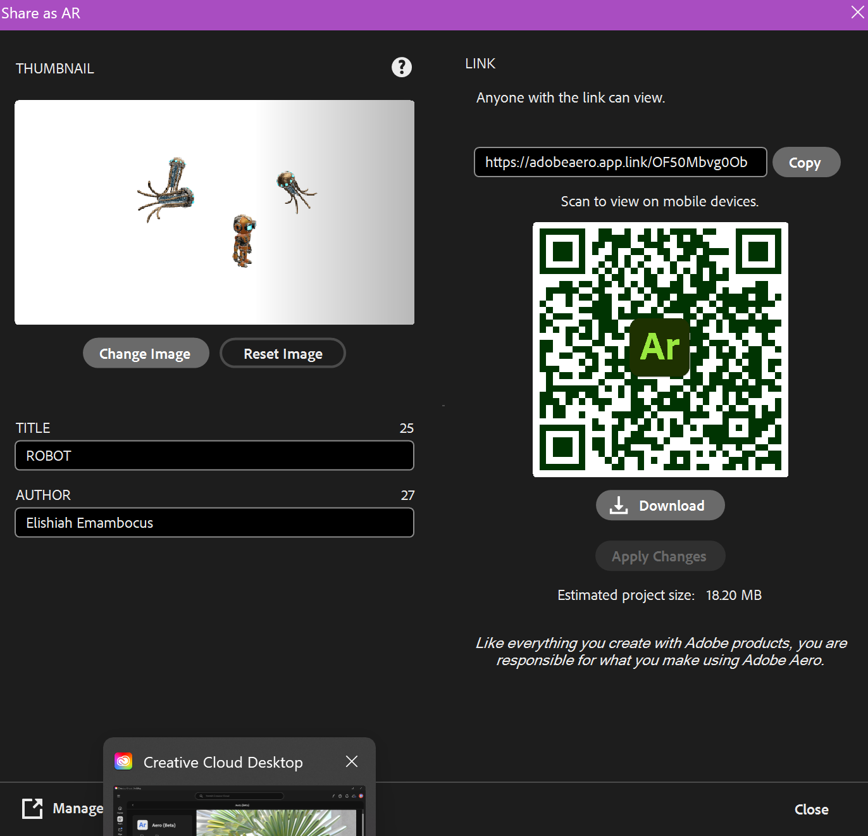Click the Creative Cloud Desktop app icon
Image resolution: width=868 pixels, height=836 pixels.
[x=123, y=761]
